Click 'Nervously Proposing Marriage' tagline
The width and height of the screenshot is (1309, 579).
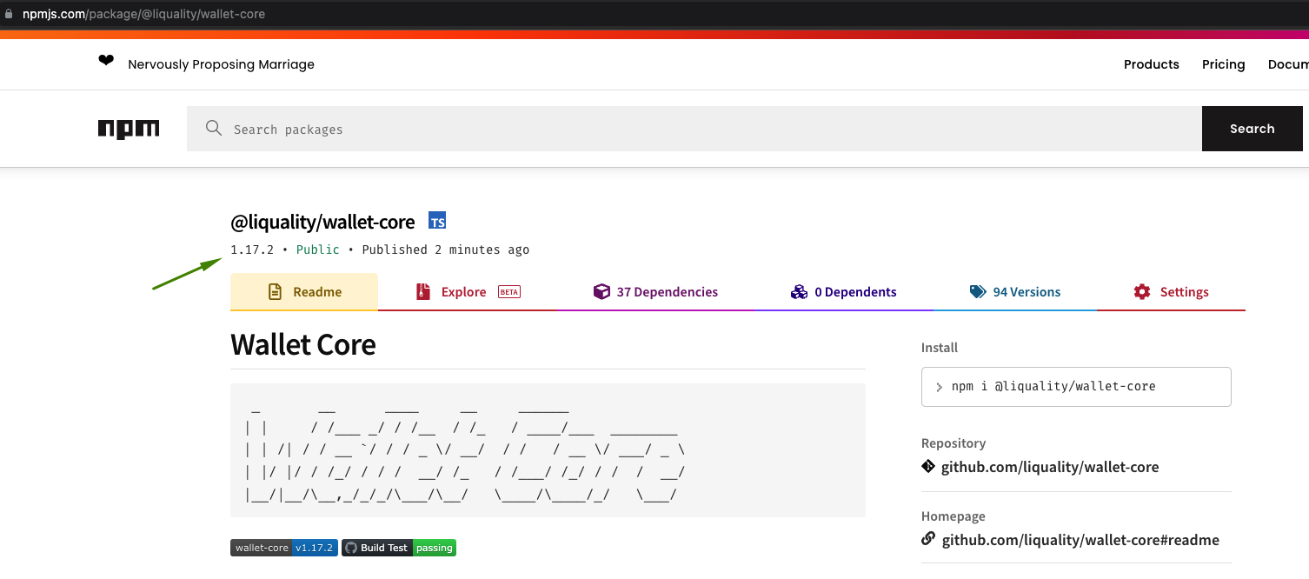tap(221, 64)
